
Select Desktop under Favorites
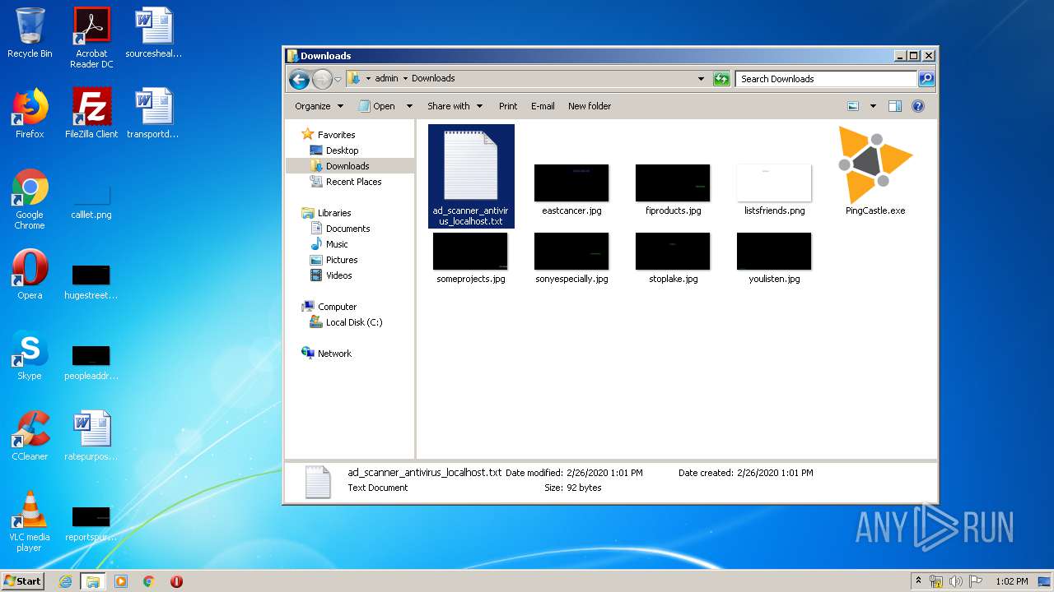(x=342, y=150)
